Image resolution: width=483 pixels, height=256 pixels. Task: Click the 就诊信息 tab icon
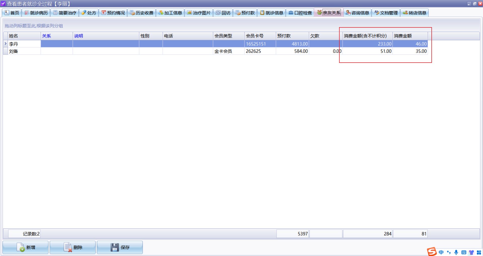262,13
